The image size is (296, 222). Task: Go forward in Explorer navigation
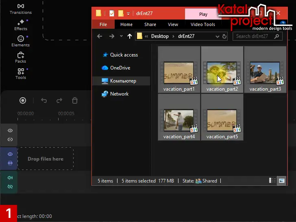112,36
